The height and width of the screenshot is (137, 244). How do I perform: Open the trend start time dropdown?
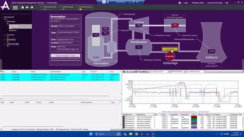coord(169,72)
